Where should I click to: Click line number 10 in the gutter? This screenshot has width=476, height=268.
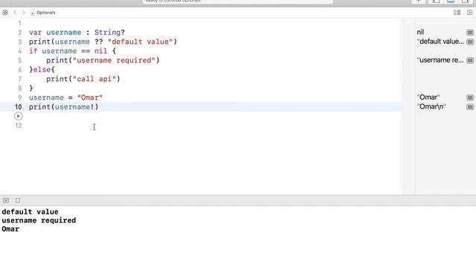[x=18, y=107]
